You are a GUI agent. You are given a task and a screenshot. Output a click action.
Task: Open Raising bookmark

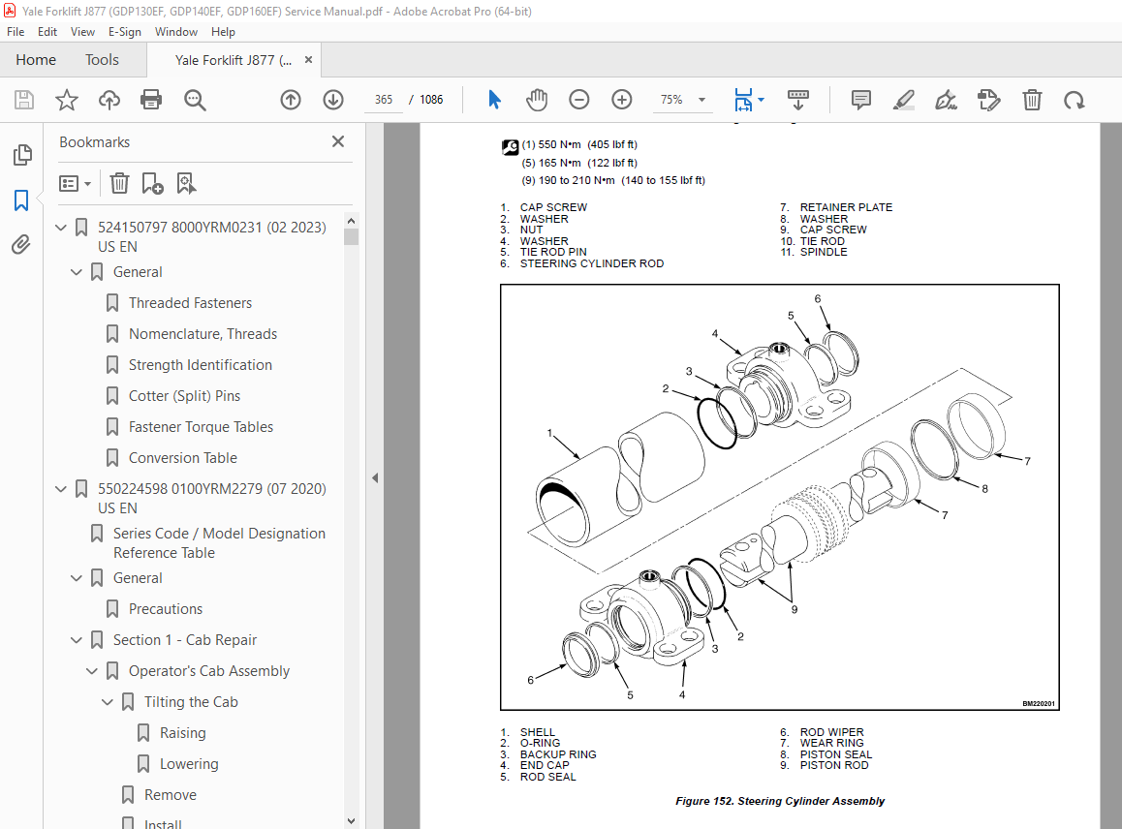tap(182, 733)
